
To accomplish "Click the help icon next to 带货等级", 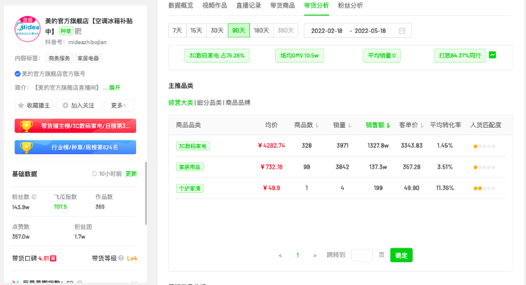I will [121, 258].
